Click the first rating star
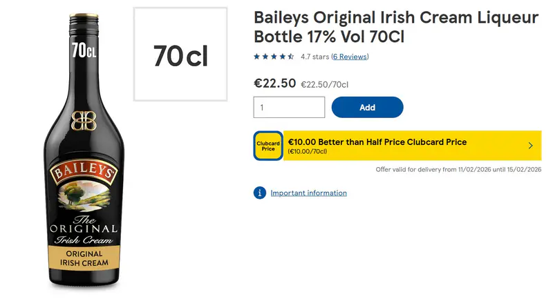The height and width of the screenshot is (301, 553). point(257,57)
